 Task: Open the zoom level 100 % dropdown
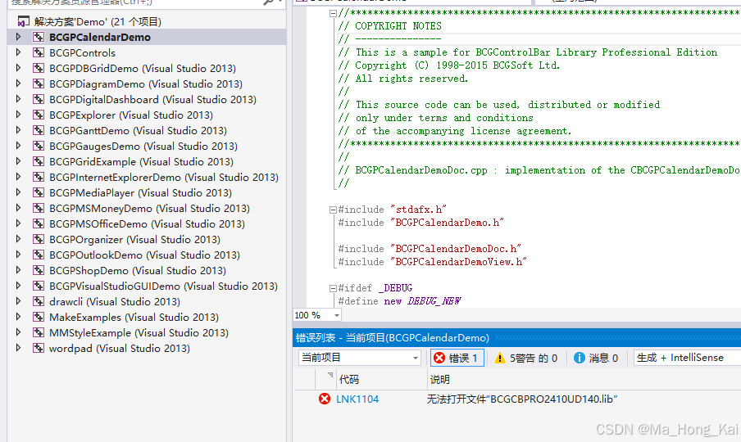336,315
